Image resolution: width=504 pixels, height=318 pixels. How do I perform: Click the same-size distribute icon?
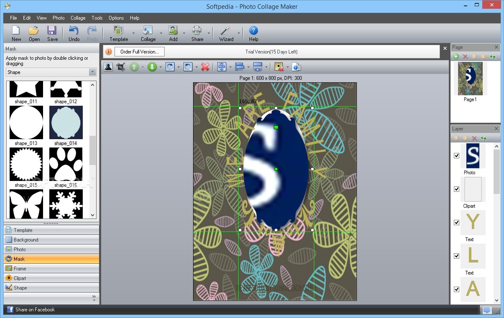257,67
